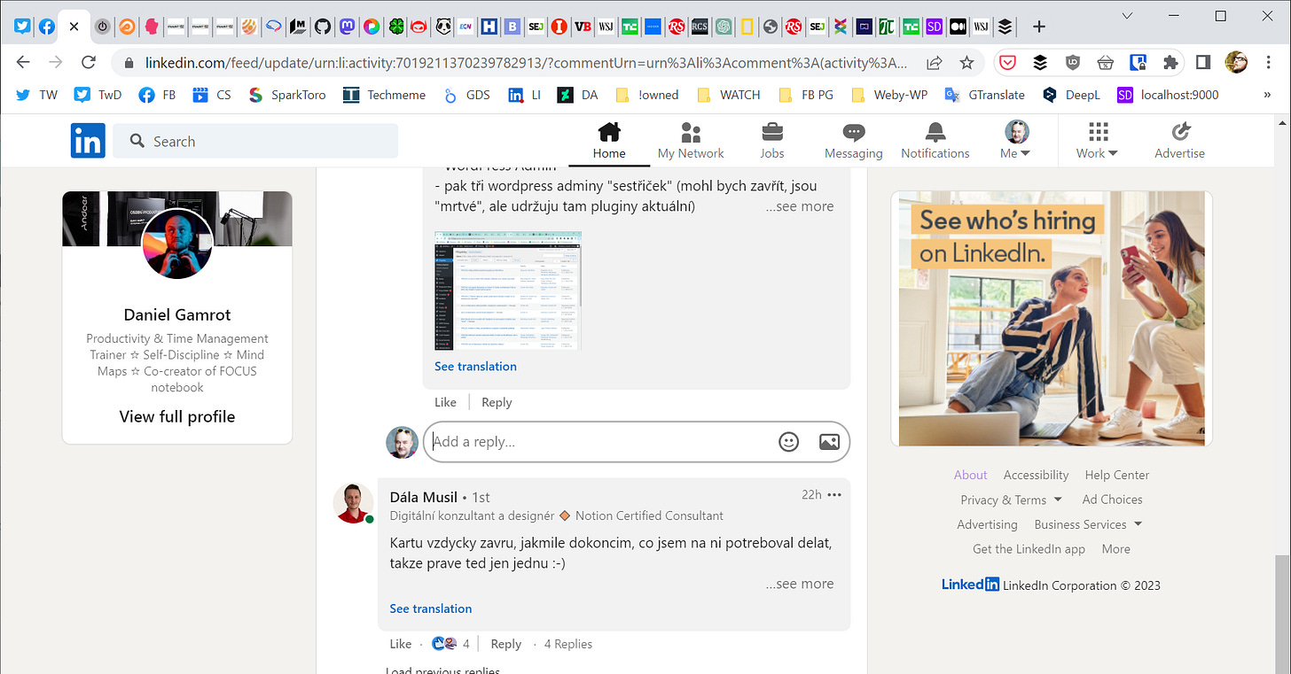The height and width of the screenshot is (674, 1291).
Task: Open the three-dot menu on Dála Musil's comment
Action: pyautogui.click(x=834, y=495)
